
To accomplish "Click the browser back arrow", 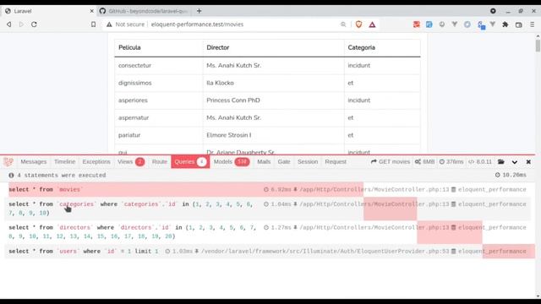I will pos(9,24).
